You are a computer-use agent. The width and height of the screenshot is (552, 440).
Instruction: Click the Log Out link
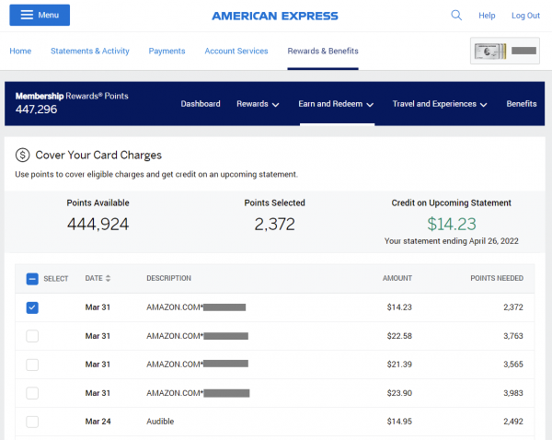pyautogui.click(x=525, y=16)
